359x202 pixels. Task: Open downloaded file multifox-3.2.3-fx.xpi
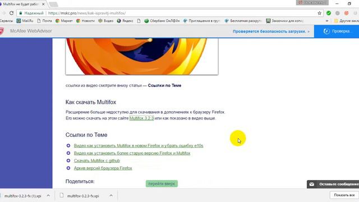pos(83,196)
